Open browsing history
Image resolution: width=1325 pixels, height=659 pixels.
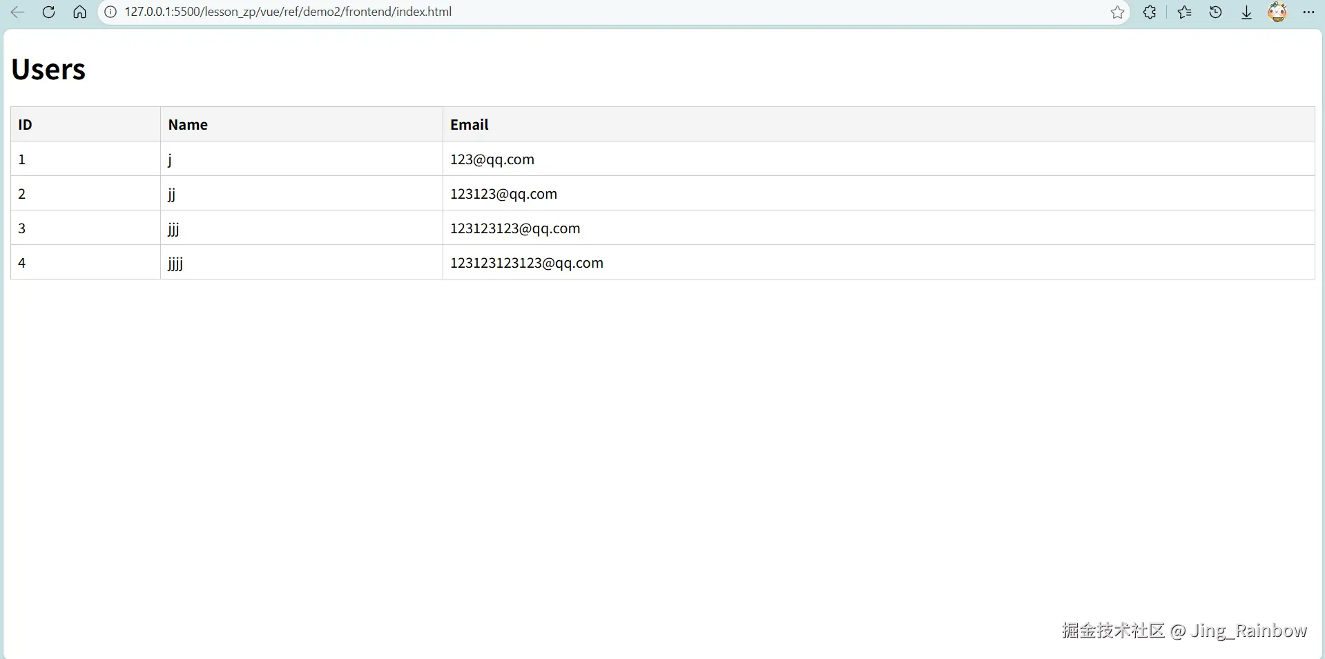tap(1215, 12)
